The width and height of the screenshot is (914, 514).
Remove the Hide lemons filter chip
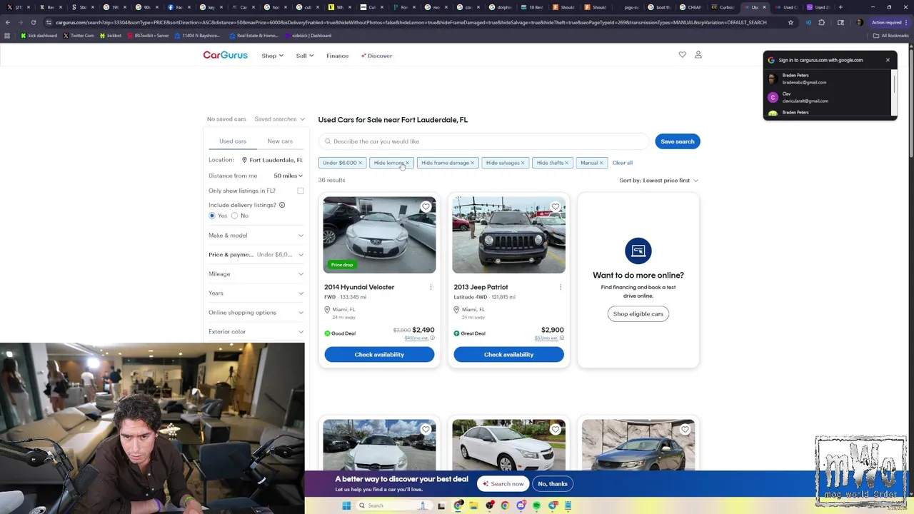[x=407, y=163]
